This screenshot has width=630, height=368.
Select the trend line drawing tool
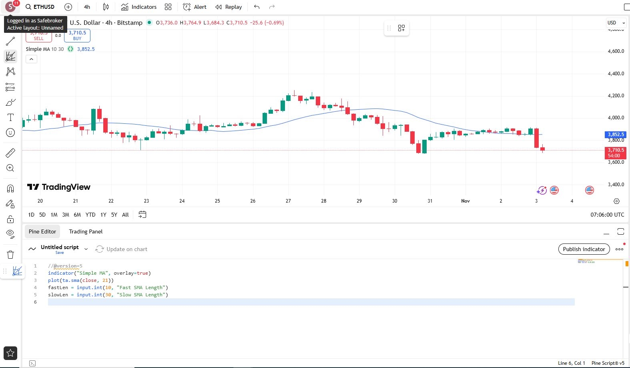click(x=10, y=41)
